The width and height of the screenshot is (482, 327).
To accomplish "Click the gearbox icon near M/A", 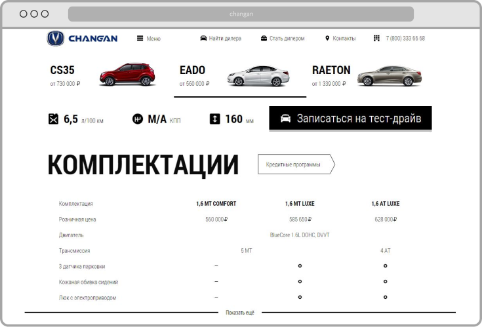I will coord(138,119).
